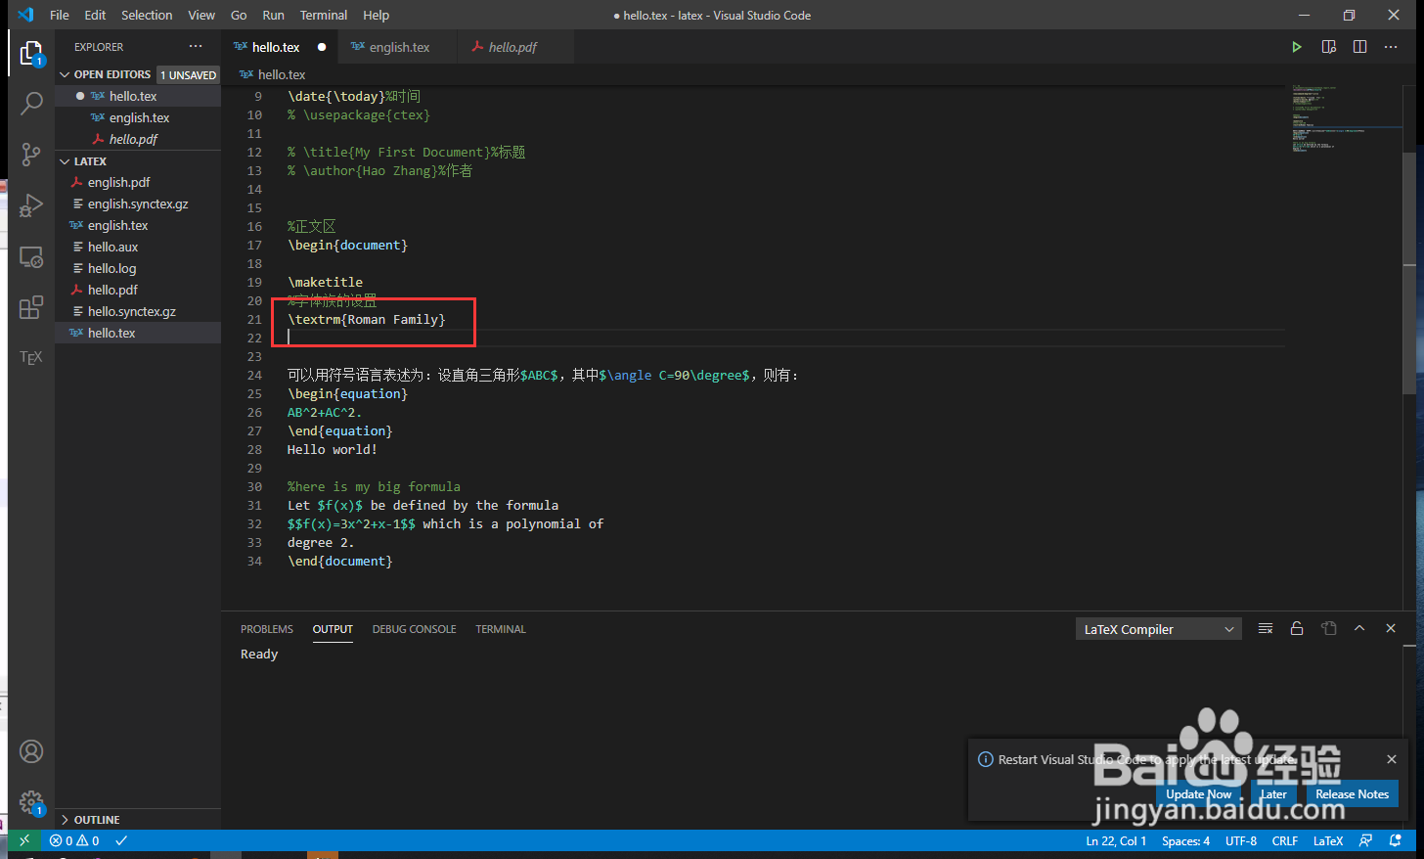Image resolution: width=1424 pixels, height=859 pixels.
Task: Click the LaTeX build checkmark status icon
Action: point(121,840)
